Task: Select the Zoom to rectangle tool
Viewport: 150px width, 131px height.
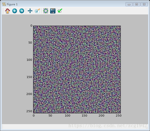Action: (x=37, y=11)
